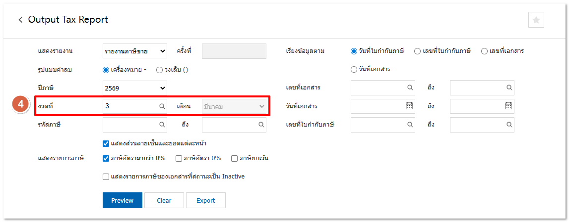Click search icon in งวดที่ field
569x222 pixels.
point(162,106)
